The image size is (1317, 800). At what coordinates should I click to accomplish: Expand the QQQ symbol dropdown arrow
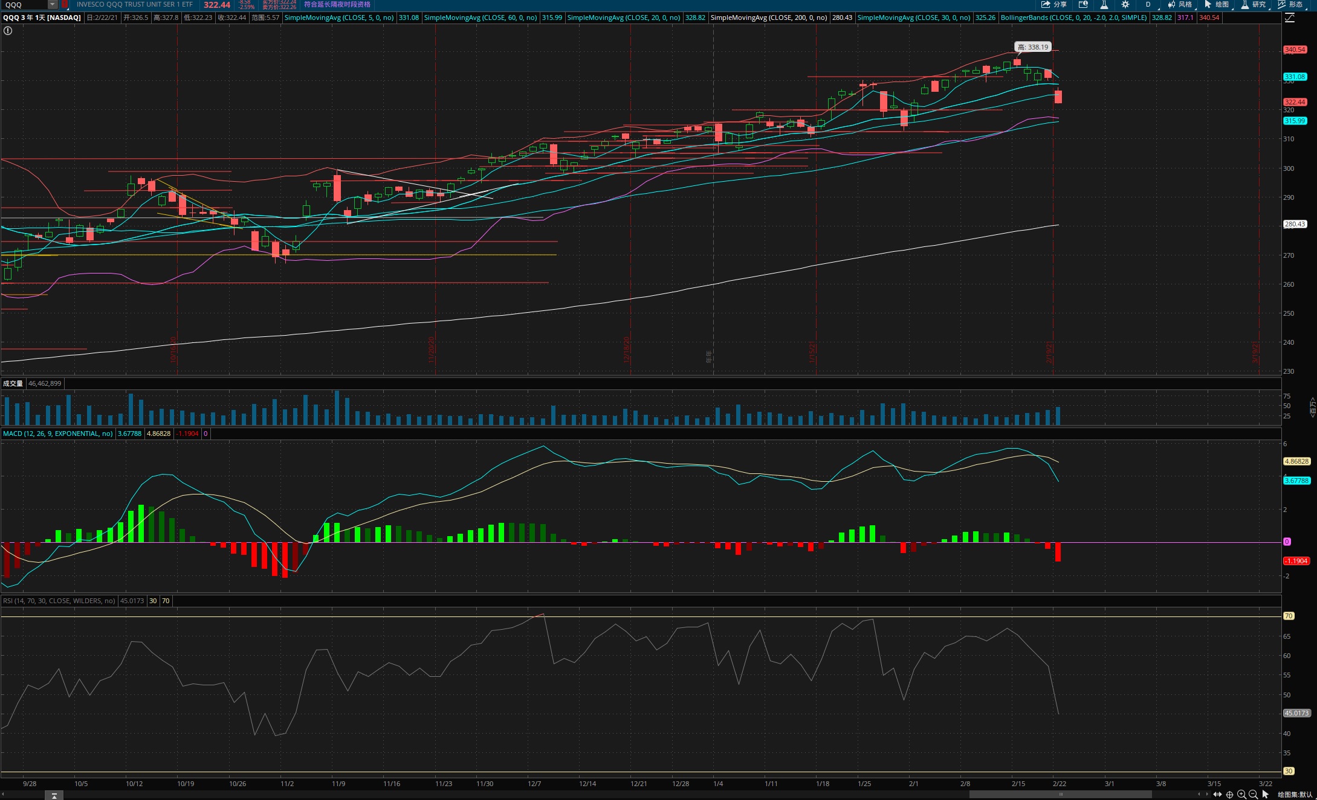pos(53,5)
